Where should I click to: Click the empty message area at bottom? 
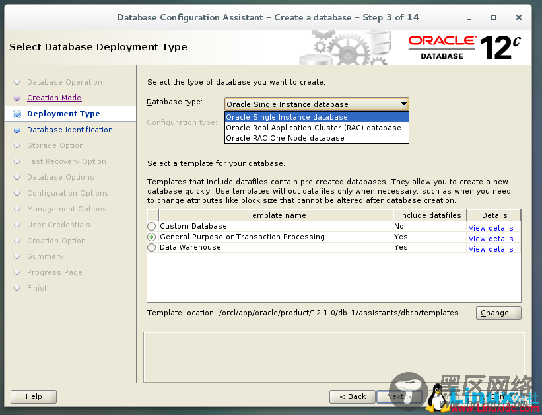333,358
